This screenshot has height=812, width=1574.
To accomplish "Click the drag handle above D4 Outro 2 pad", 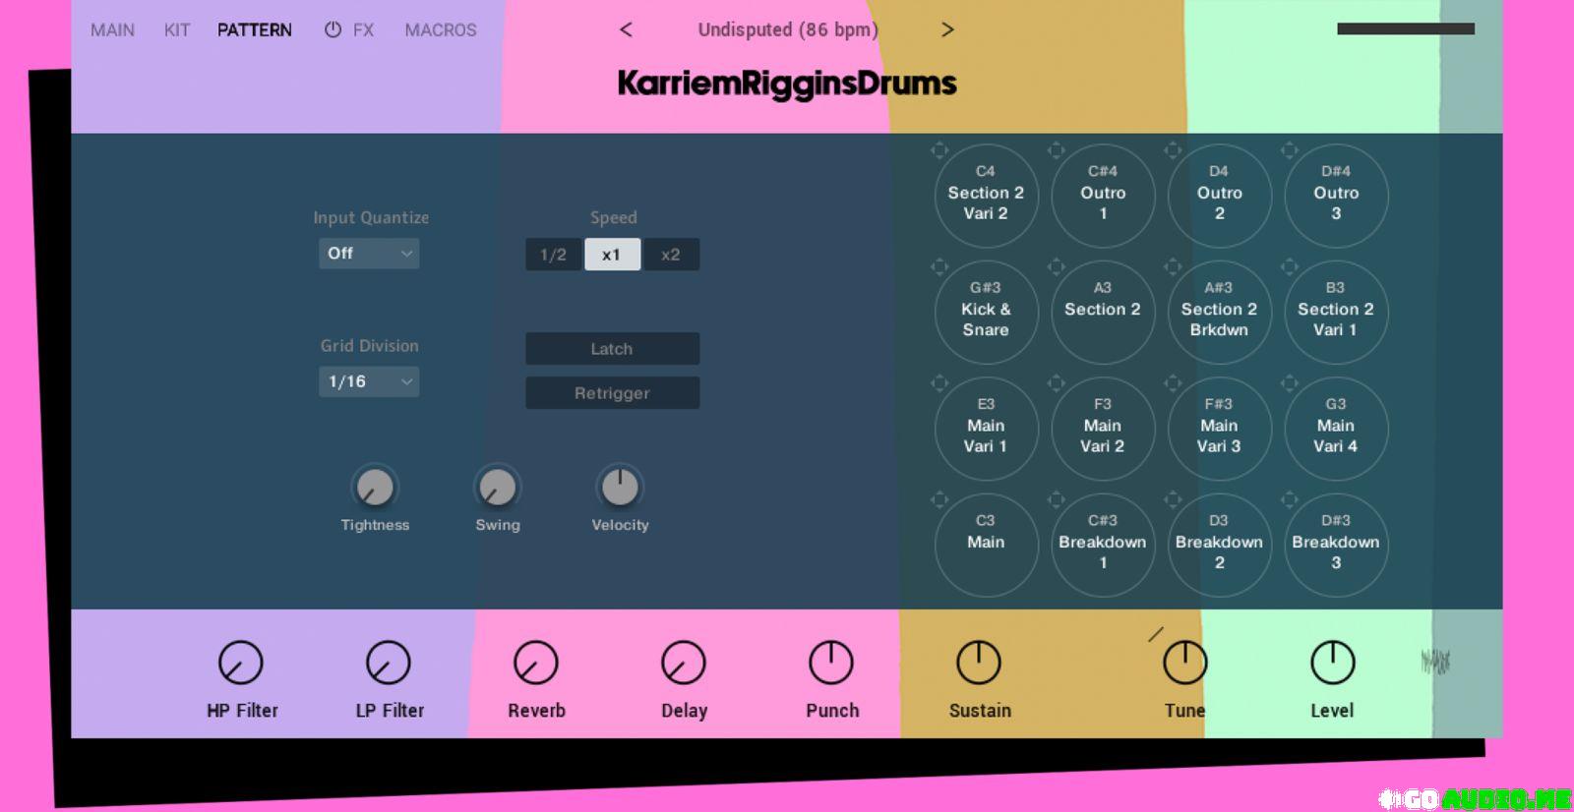I will (x=1172, y=150).
